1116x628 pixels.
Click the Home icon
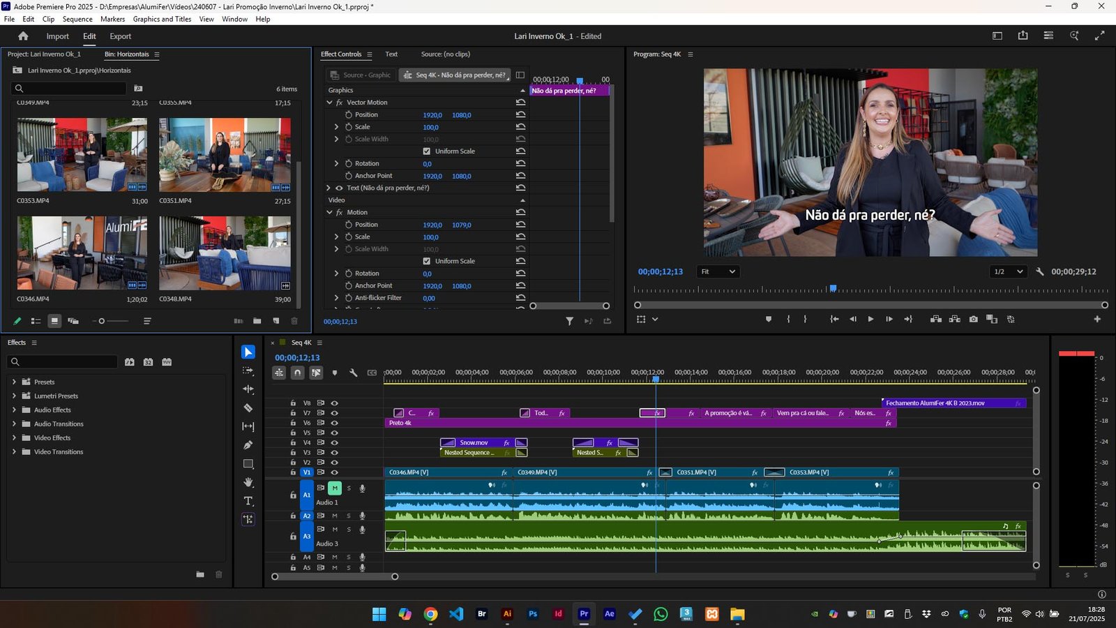click(23, 36)
